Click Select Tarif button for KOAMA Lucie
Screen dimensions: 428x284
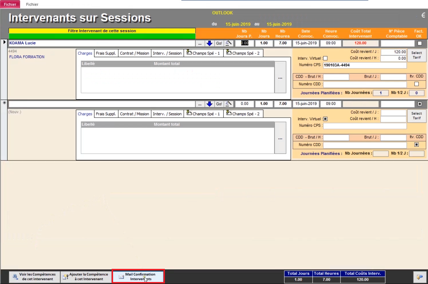coord(417,55)
